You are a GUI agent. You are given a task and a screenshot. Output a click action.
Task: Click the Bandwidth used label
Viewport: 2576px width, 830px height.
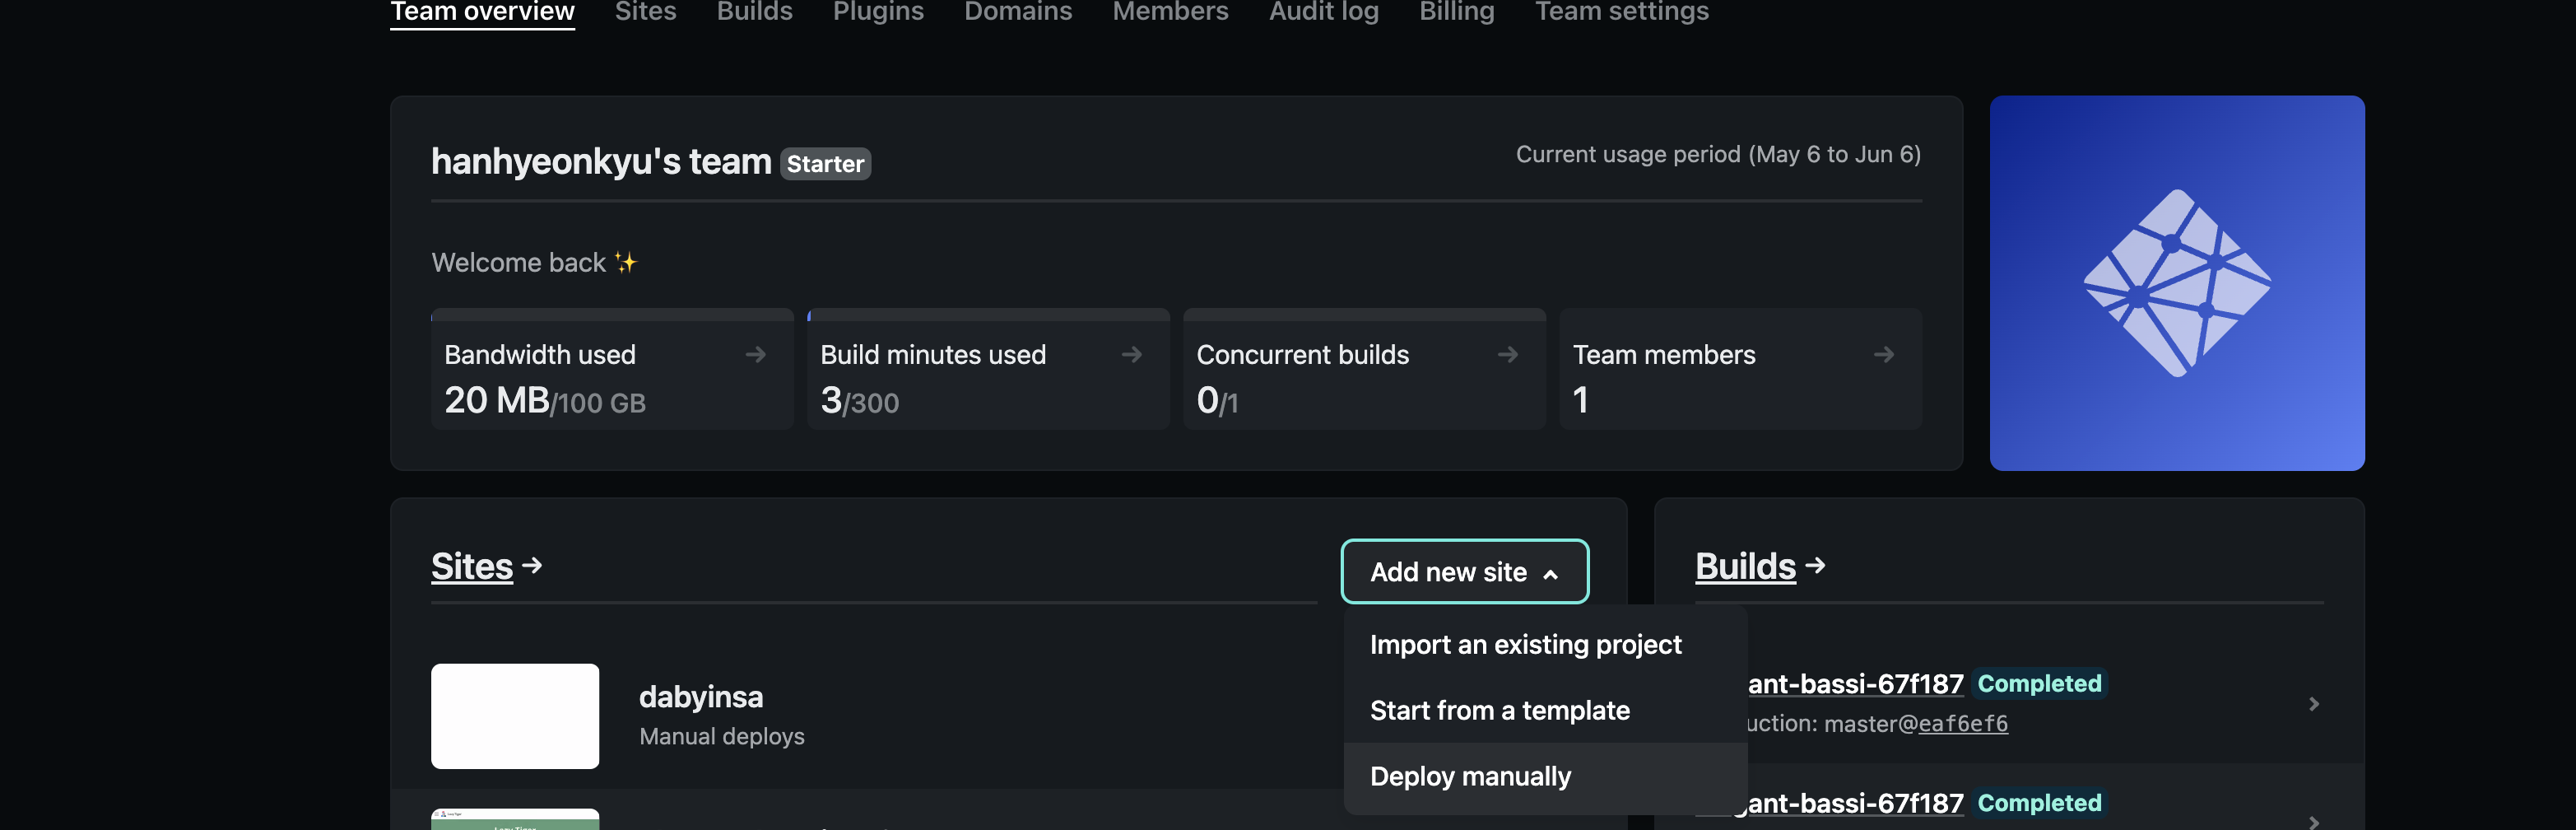[x=540, y=355]
